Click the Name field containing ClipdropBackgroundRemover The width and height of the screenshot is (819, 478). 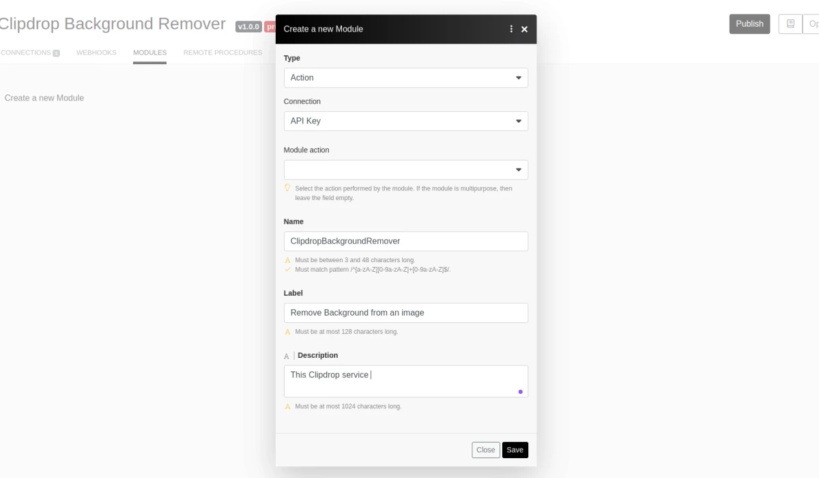[406, 241]
